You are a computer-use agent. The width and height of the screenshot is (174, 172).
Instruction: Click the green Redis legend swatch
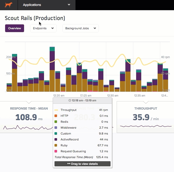(x=56, y=122)
